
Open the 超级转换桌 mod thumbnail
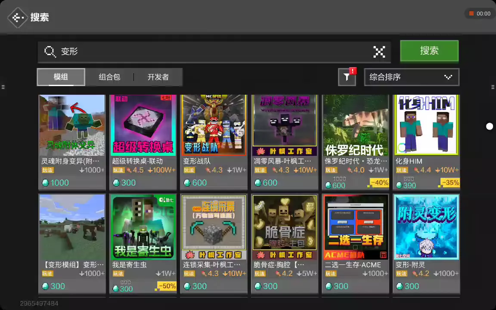(x=143, y=125)
